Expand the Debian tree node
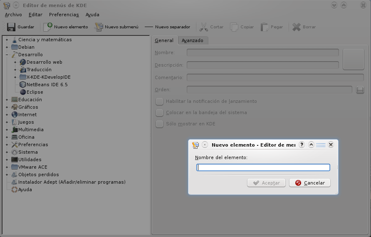371x237 pixels. point(7,47)
